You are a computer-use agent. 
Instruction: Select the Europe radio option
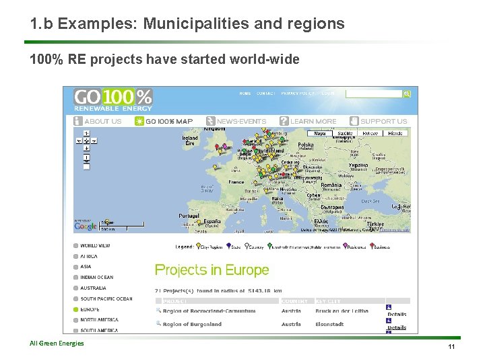(x=75, y=309)
